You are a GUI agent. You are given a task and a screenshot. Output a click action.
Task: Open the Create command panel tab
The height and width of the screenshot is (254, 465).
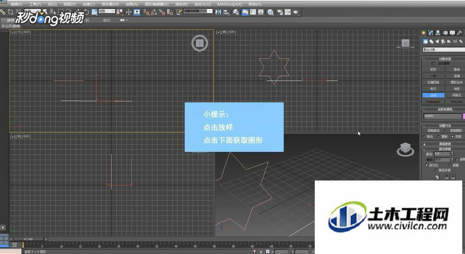pos(424,32)
